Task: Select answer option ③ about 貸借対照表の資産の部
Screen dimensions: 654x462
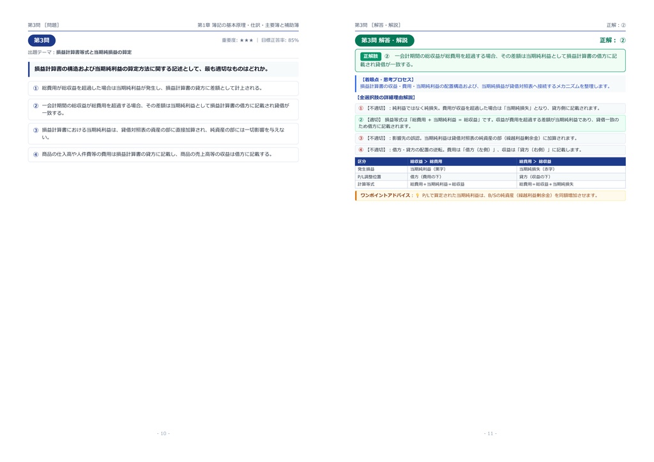Action: tap(163, 133)
